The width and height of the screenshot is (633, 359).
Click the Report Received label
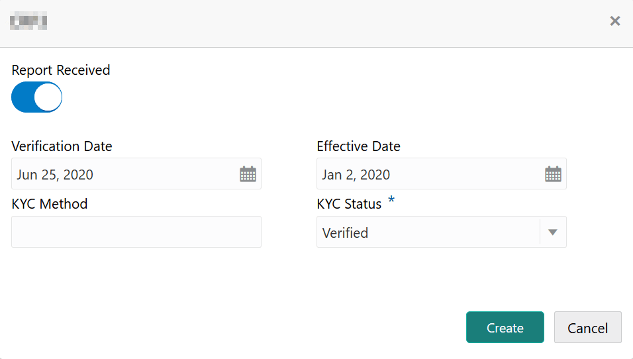(x=61, y=70)
